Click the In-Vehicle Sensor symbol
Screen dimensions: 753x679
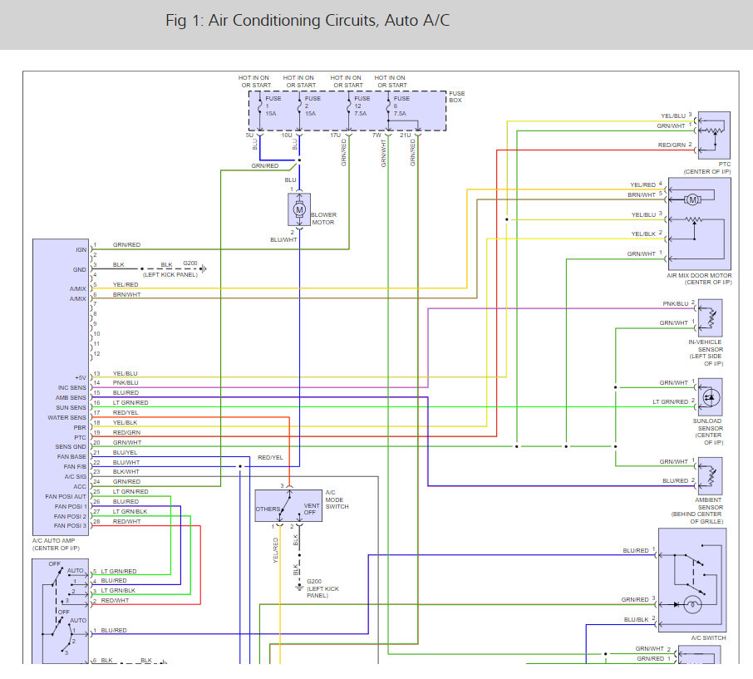(x=711, y=317)
